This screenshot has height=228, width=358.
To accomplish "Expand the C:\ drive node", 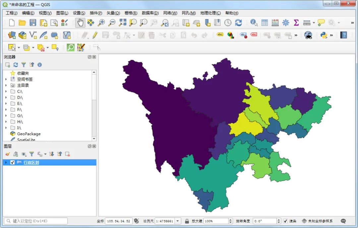I will point(6,91).
